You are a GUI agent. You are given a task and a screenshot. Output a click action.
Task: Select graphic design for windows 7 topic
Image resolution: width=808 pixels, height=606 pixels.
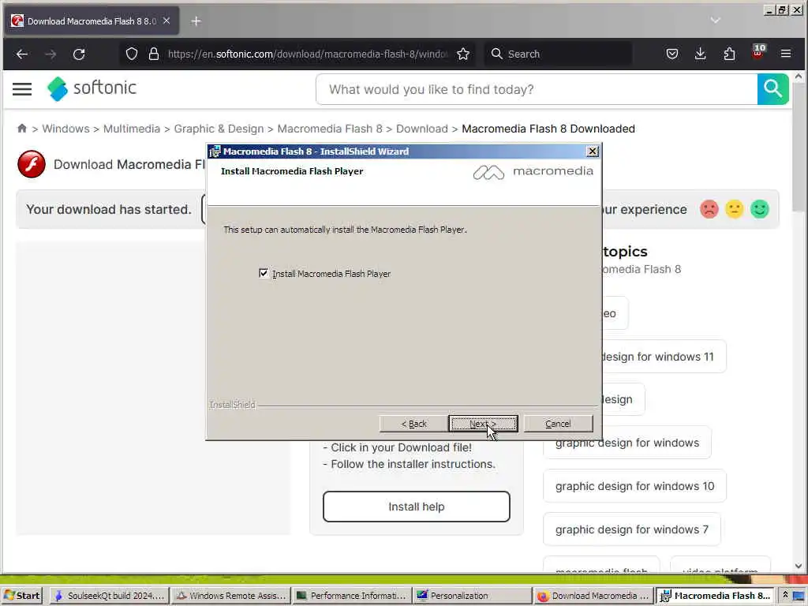pos(632,529)
